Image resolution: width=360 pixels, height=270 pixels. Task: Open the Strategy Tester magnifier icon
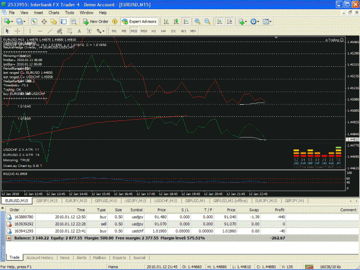[74, 21]
